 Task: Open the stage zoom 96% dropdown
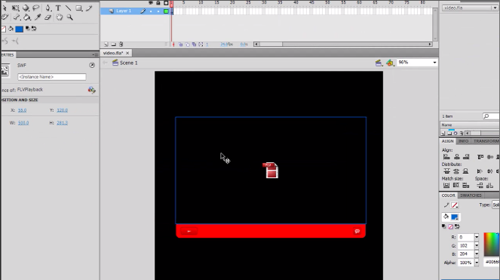pyautogui.click(x=434, y=63)
